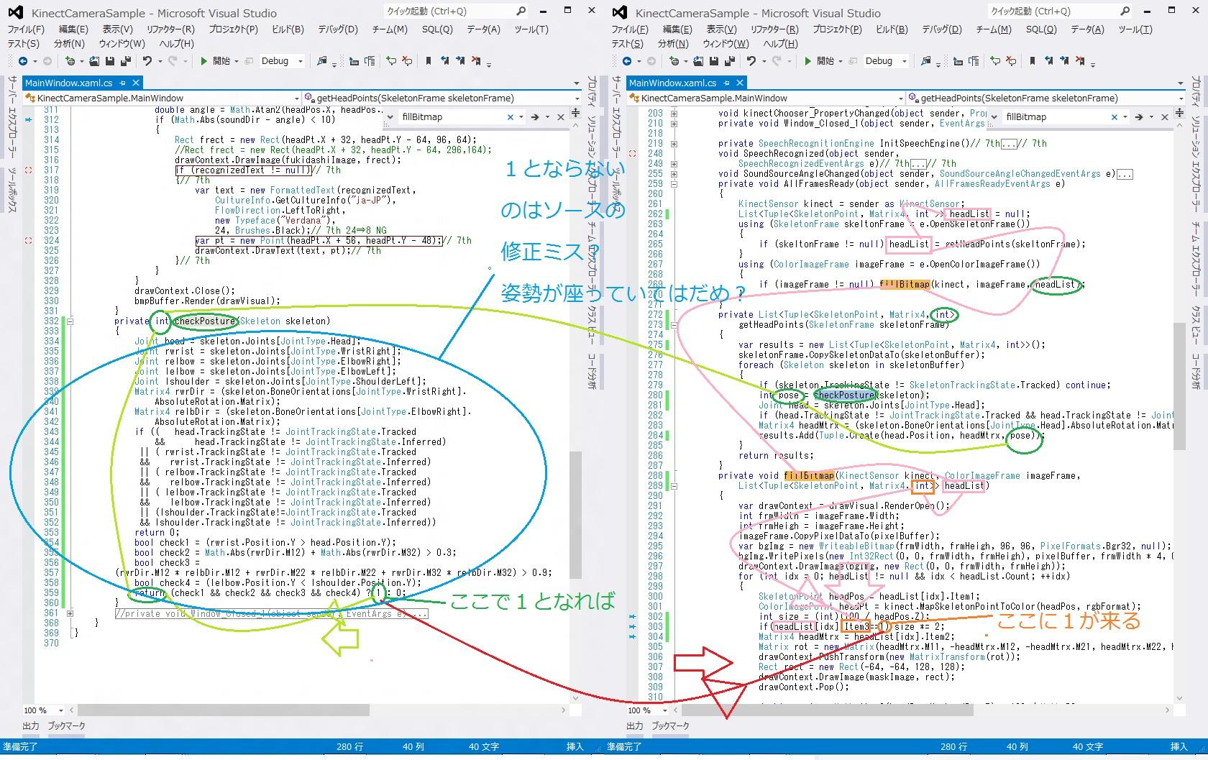The width and height of the screenshot is (1208, 760).
Task: Expand collapsed code at line 361
Action: pyautogui.click(x=70, y=613)
